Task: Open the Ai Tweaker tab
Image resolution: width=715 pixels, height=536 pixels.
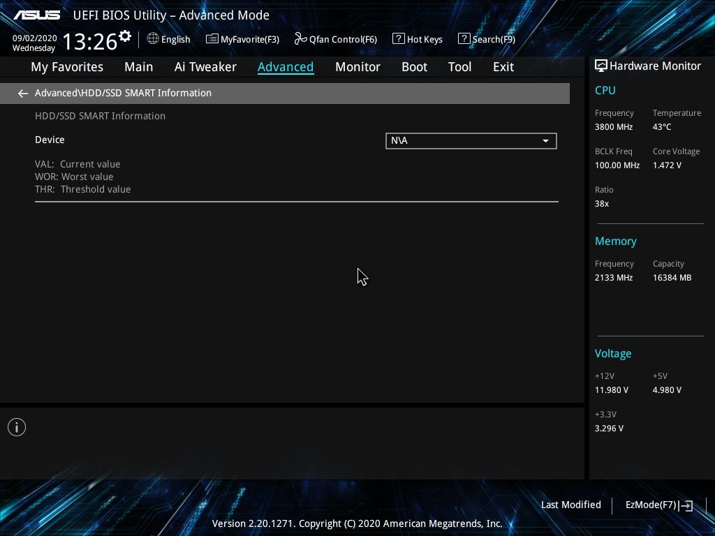Action: coord(205,67)
